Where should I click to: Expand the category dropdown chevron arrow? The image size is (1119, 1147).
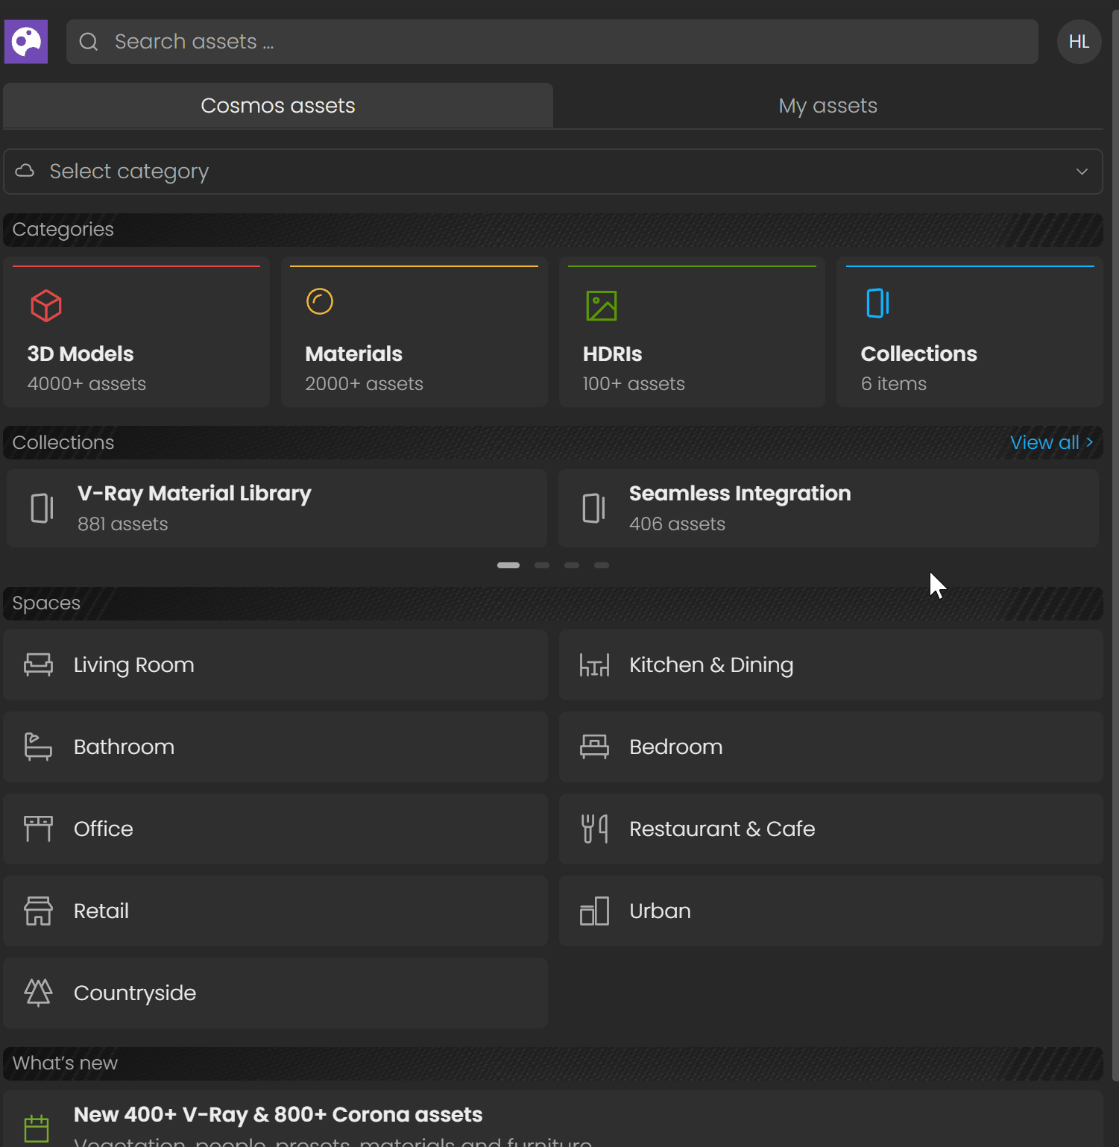[x=1082, y=172]
